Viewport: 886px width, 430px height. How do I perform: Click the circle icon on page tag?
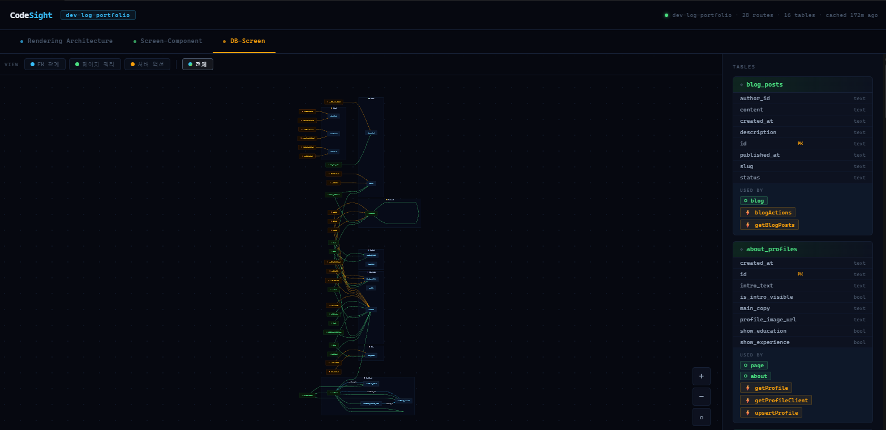746,365
